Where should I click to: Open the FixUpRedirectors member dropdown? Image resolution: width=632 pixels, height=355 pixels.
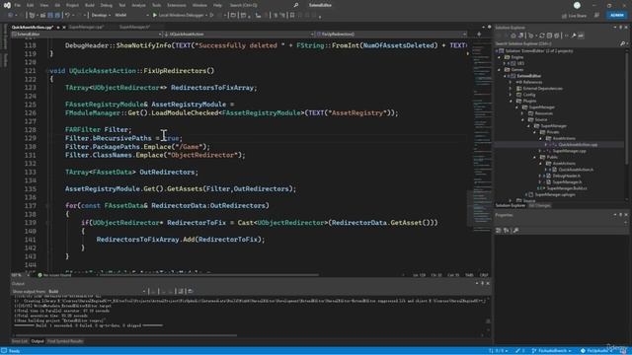(391, 35)
